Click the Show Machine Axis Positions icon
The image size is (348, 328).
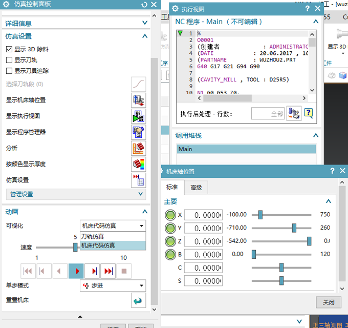point(138,100)
